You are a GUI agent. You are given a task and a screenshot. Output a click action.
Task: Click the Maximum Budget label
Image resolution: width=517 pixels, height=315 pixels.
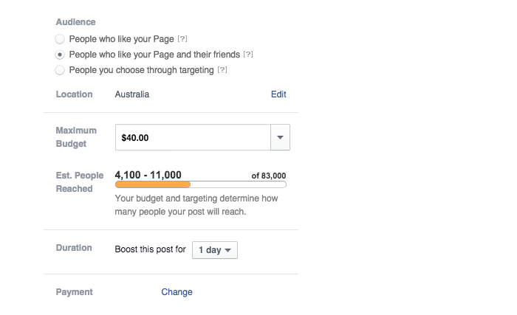[x=76, y=137]
